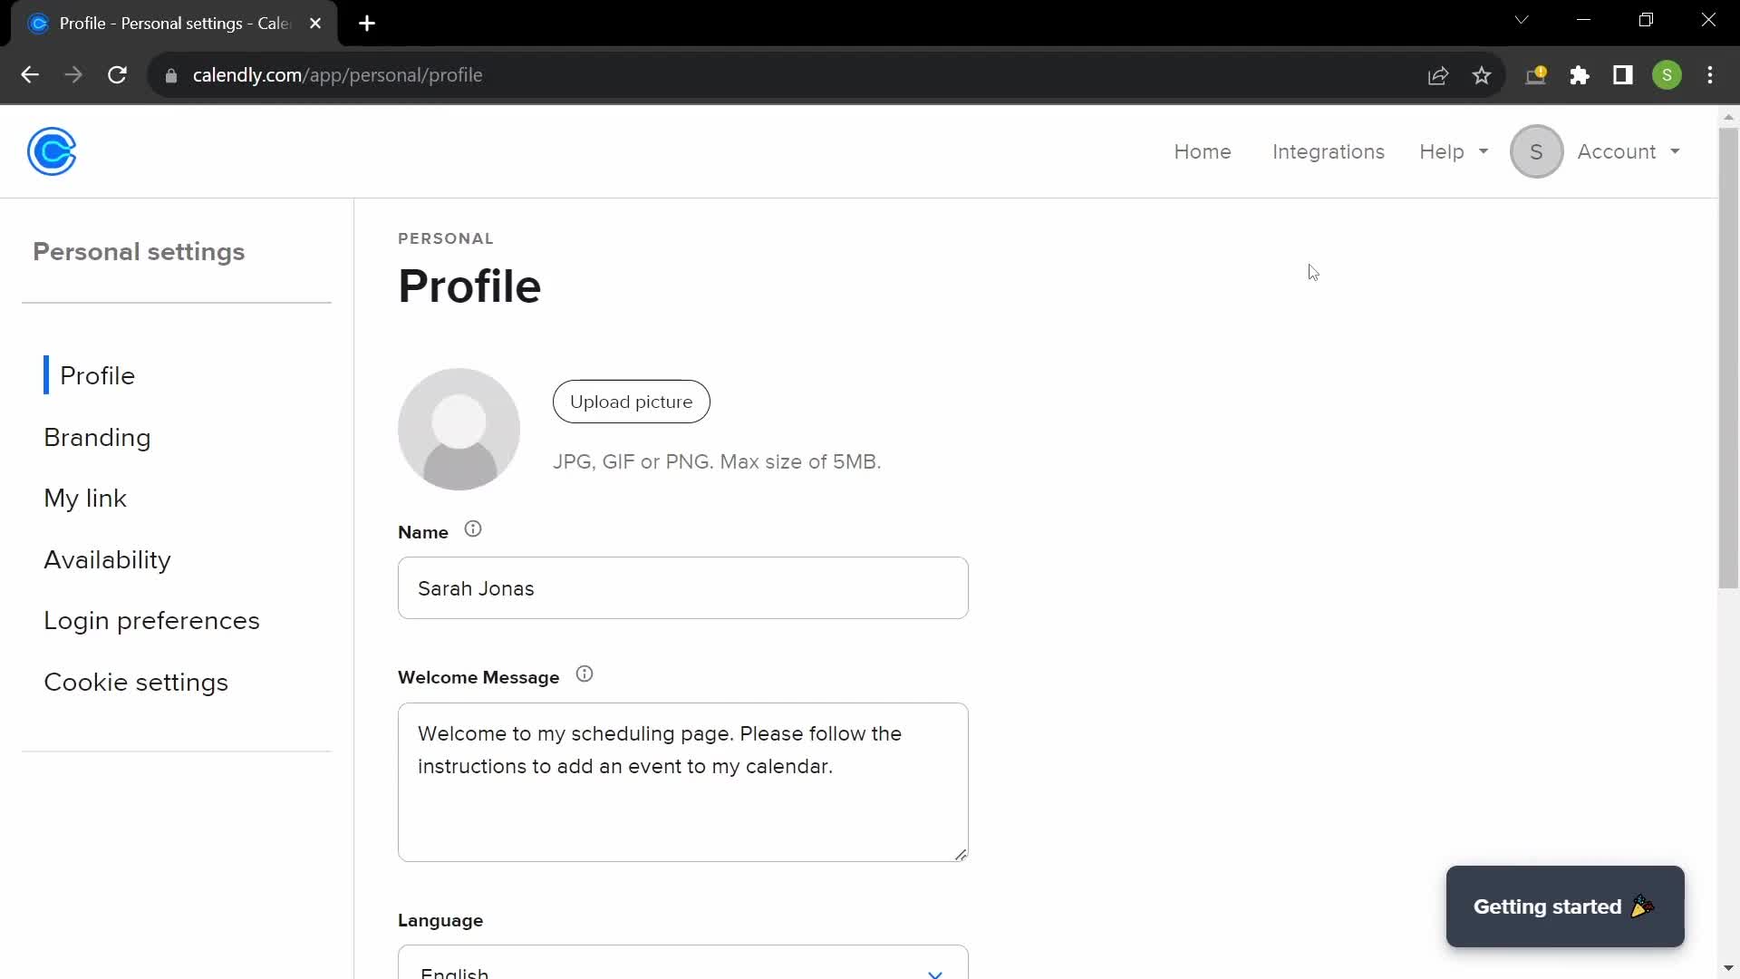Click the Upload picture button
Image resolution: width=1740 pixels, height=979 pixels.
coord(631,402)
